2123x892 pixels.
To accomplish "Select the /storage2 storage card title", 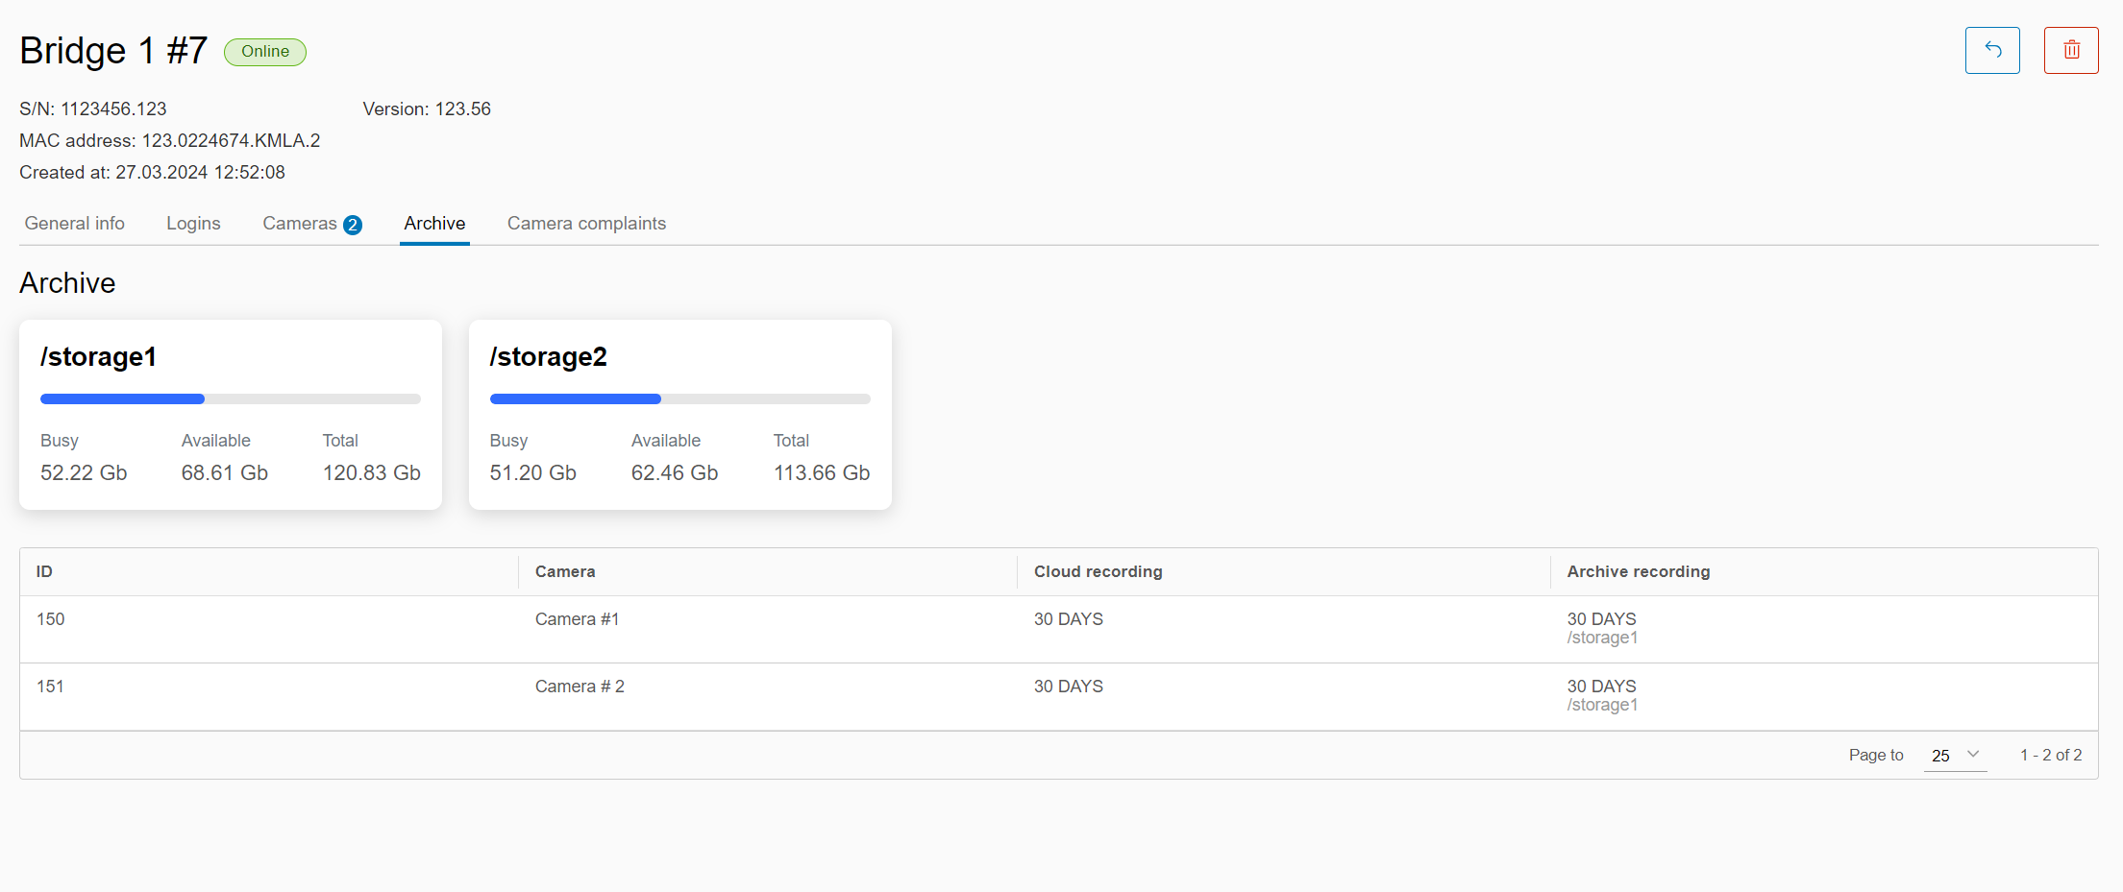I will 548,357.
